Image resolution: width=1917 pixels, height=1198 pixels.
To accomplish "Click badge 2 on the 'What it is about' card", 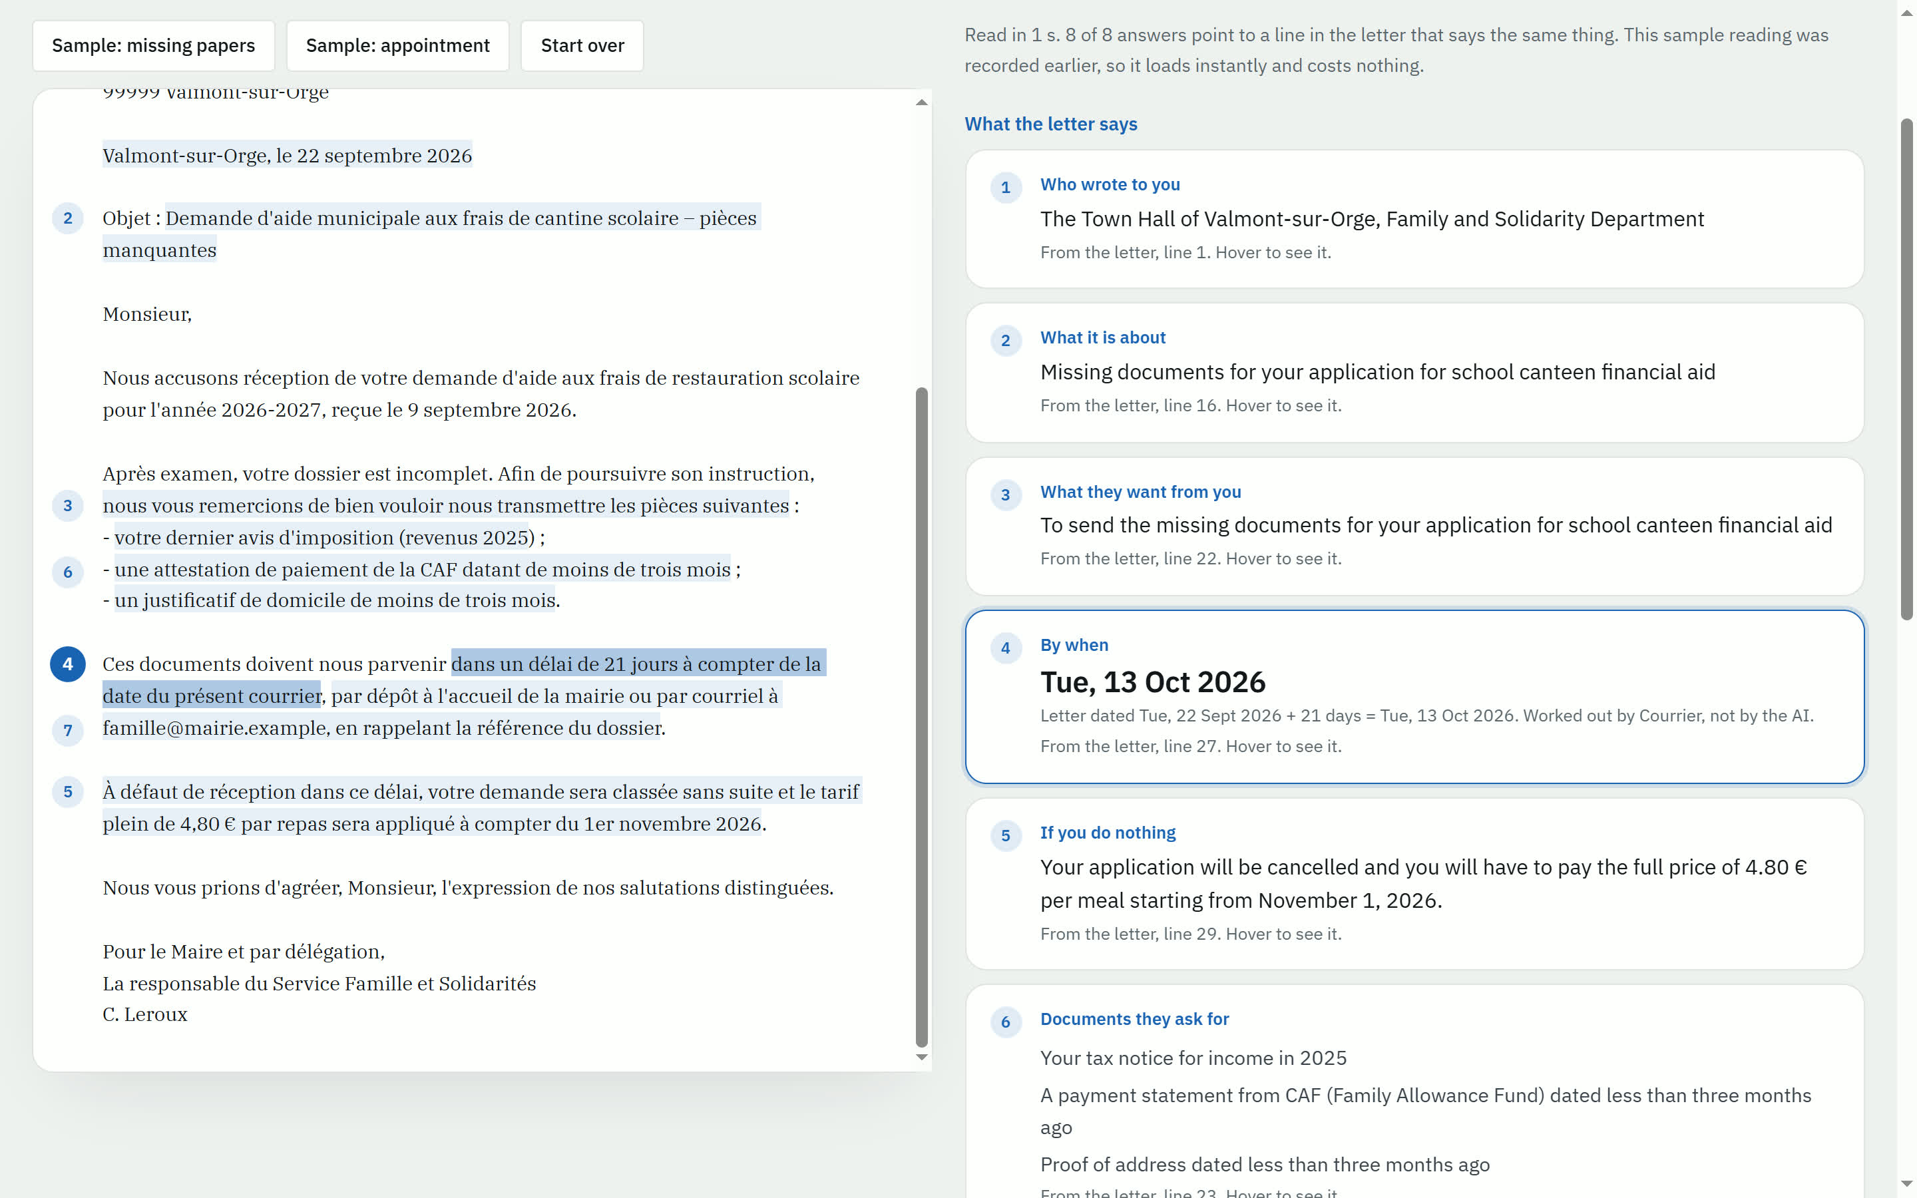I will (1006, 341).
